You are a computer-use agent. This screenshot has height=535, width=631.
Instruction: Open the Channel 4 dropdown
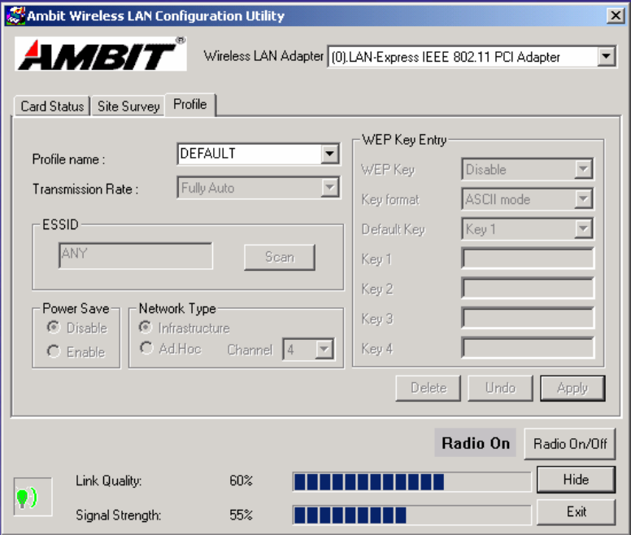pyautogui.click(x=324, y=350)
